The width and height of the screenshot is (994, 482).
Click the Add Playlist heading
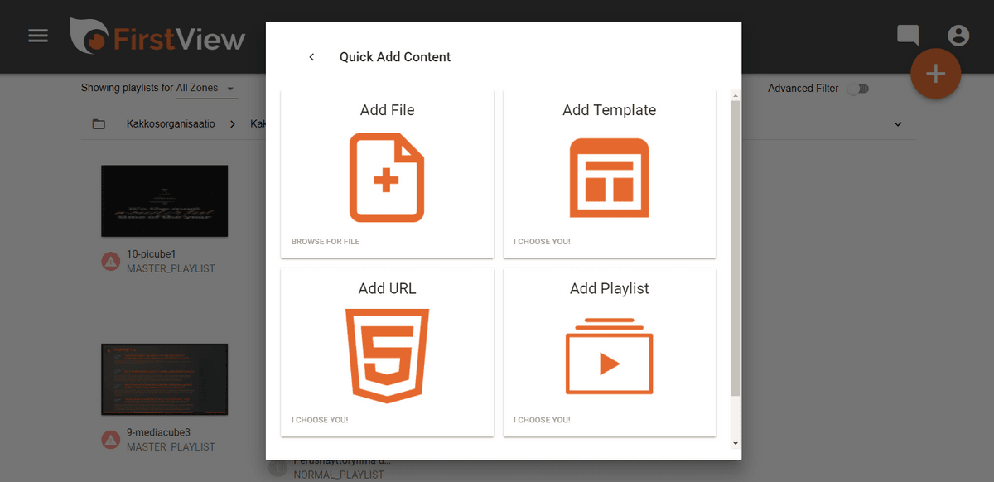(x=609, y=288)
